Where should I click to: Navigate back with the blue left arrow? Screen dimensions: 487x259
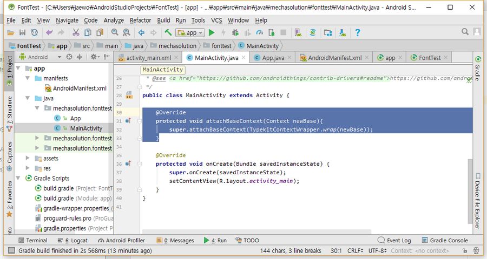click(x=141, y=32)
